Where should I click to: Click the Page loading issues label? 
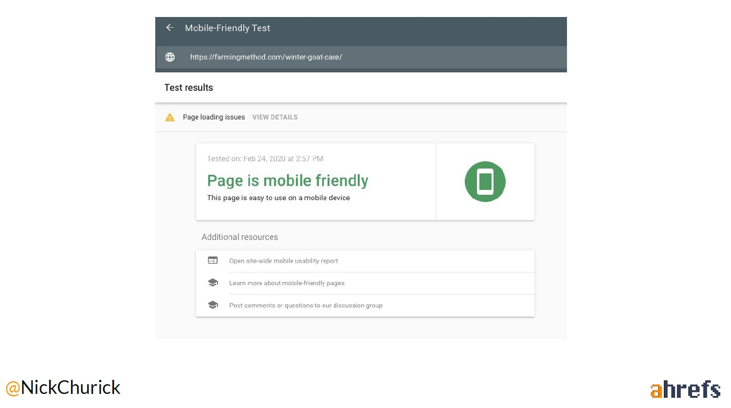[214, 117]
